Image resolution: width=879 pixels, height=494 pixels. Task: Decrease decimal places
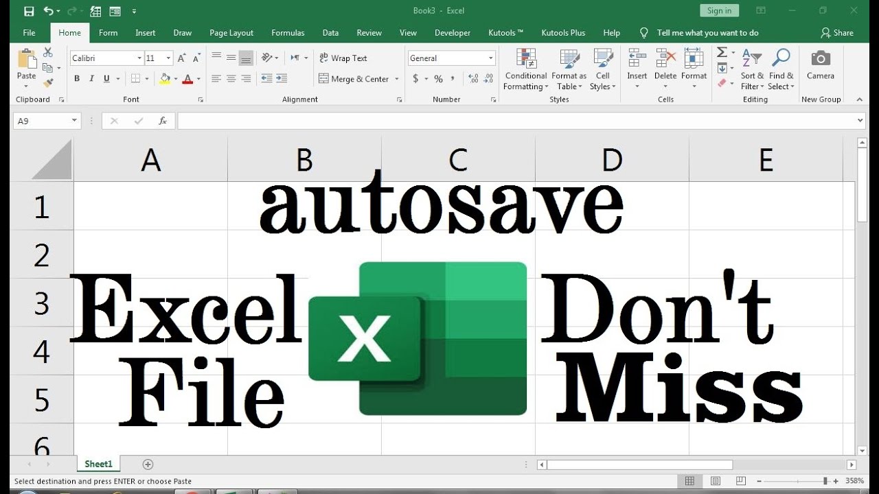pyautogui.click(x=487, y=79)
